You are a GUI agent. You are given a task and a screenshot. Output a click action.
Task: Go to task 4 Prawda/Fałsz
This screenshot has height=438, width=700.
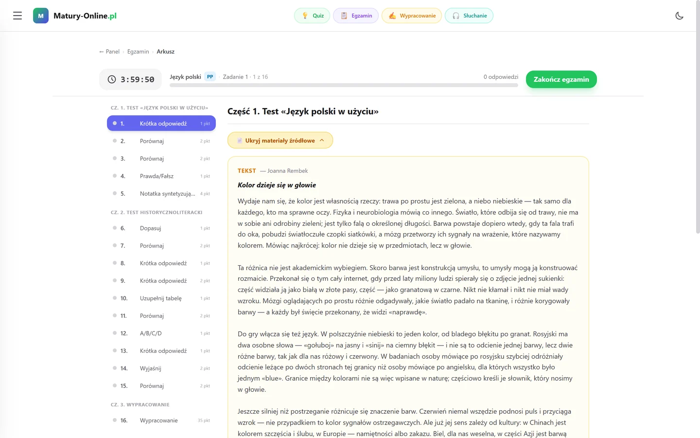[x=161, y=176]
